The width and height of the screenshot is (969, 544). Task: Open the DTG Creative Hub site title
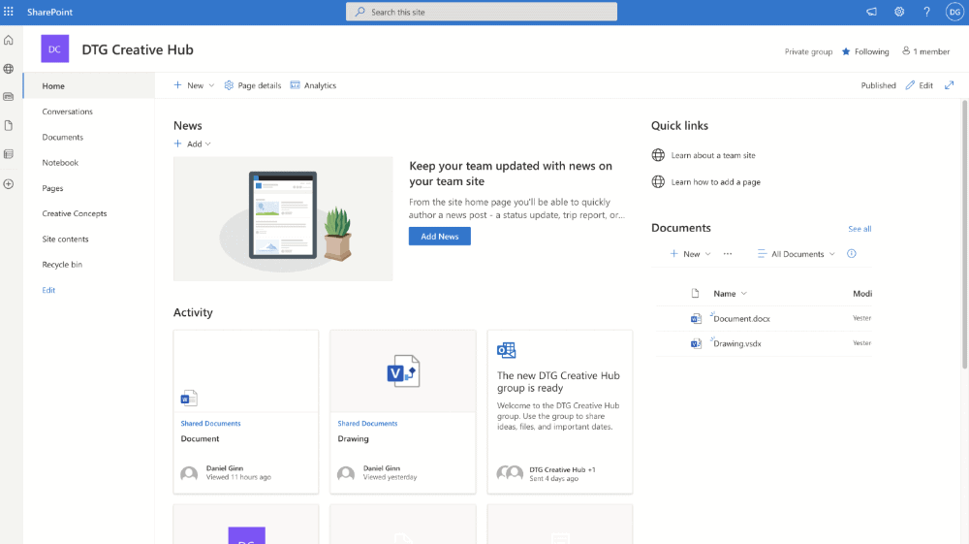pyautogui.click(x=138, y=49)
